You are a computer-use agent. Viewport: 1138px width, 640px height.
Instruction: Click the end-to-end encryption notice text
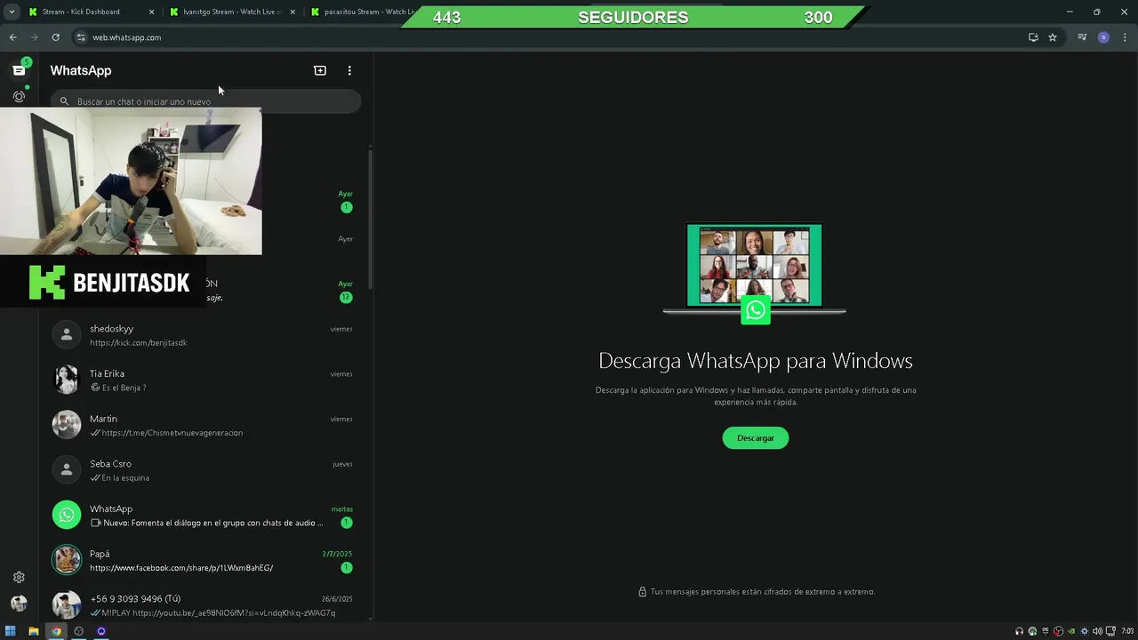762,592
